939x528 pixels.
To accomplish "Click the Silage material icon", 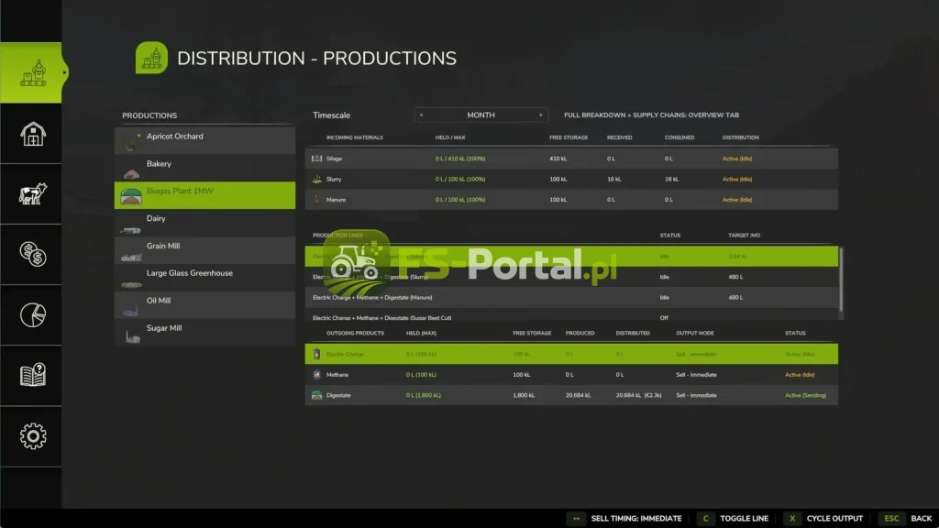I will [x=316, y=159].
